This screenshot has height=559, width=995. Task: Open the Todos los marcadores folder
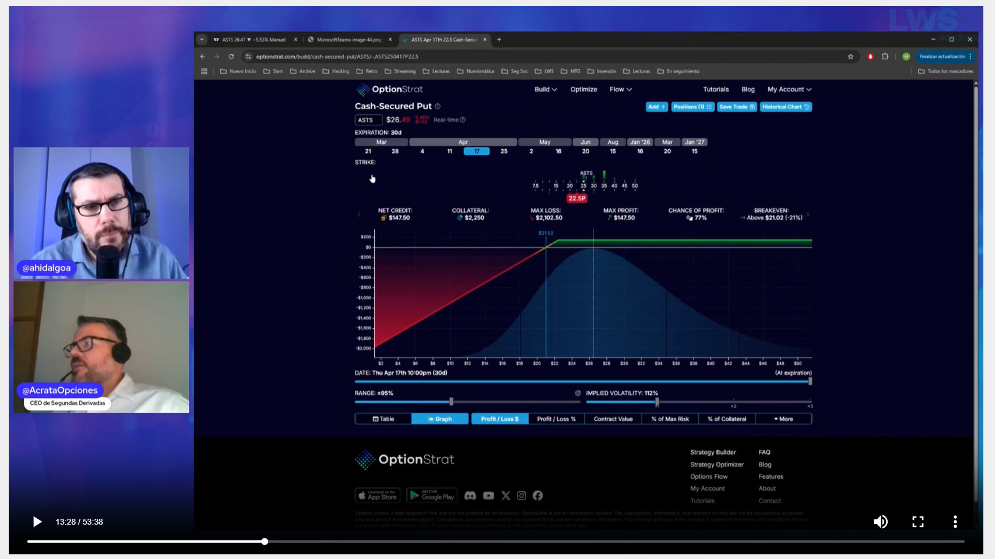click(x=945, y=71)
